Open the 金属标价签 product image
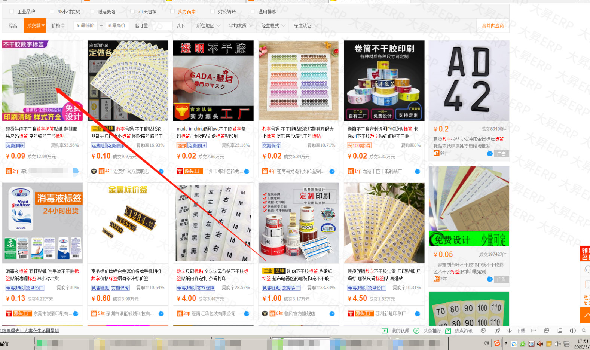This screenshot has width=590, height=350. [x=128, y=223]
